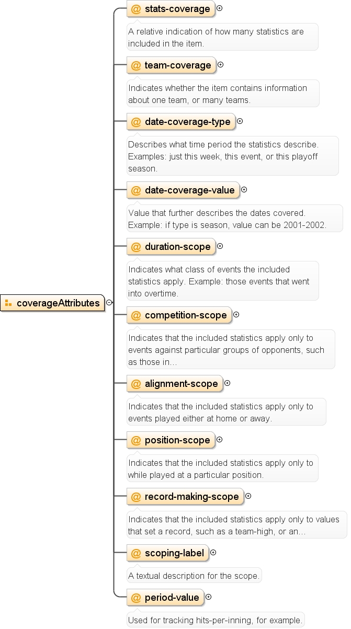The height and width of the screenshot is (629, 351).
Task: Collapse the coverageAttributes node toggle
Action: (109, 302)
